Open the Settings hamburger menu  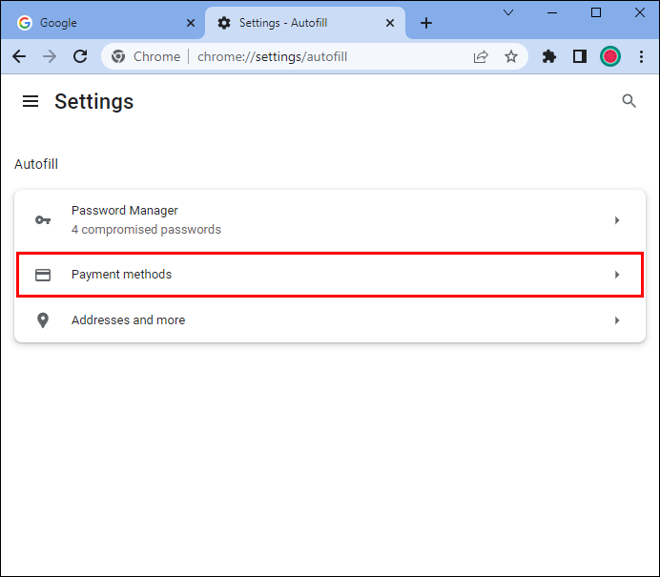(31, 101)
